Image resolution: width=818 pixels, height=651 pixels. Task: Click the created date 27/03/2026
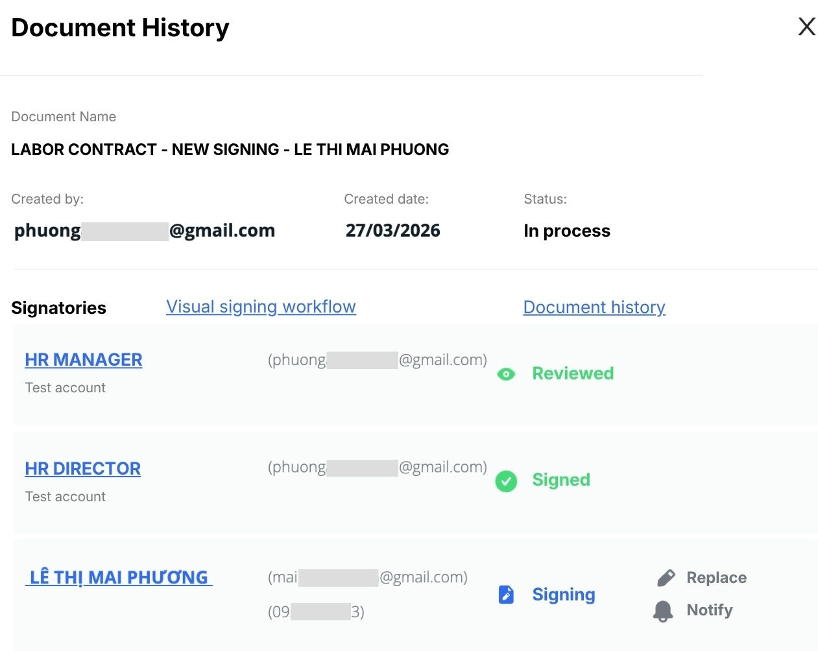click(392, 231)
